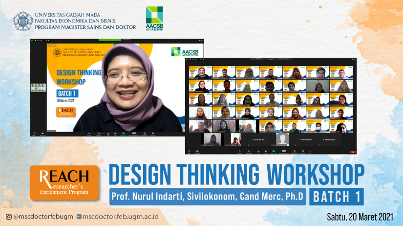Open Breakout Rooms in the gallery window toolbar

point(294,152)
